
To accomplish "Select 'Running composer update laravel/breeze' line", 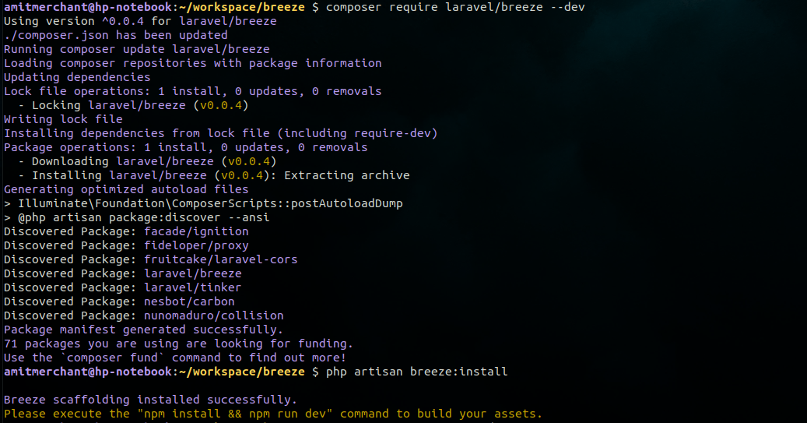I will coord(136,49).
